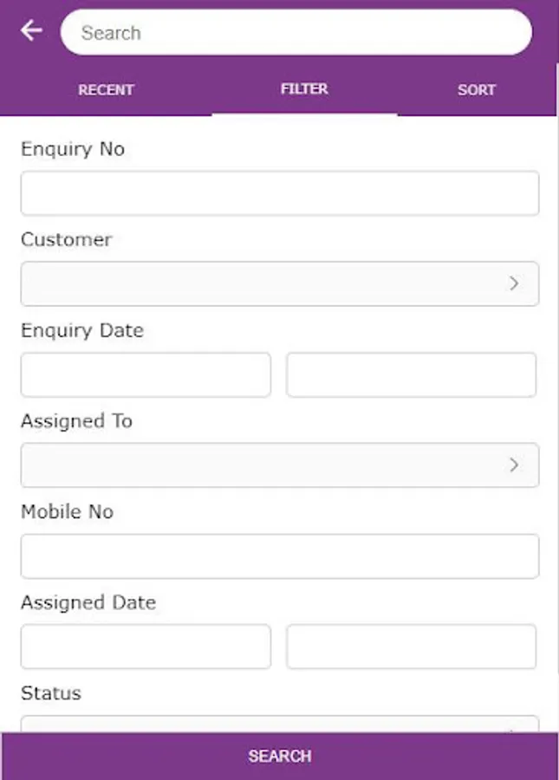Click the chevron arrow in the Customer field
This screenshot has height=780, width=559.
coord(514,283)
